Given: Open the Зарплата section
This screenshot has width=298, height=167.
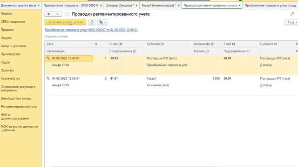Looking at the screenshot, I should click(x=7, y=71).
